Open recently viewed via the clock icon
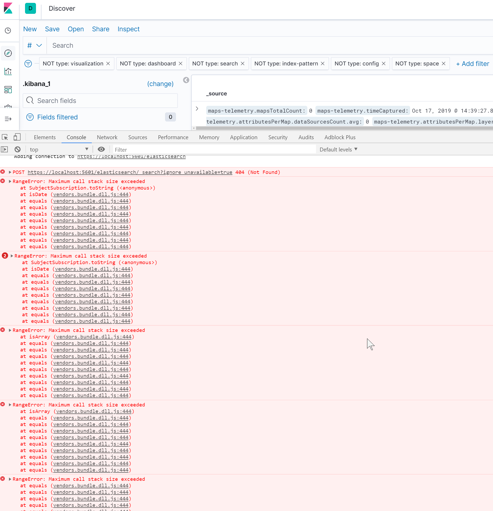The image size is (493, 511). coord(8,31)
